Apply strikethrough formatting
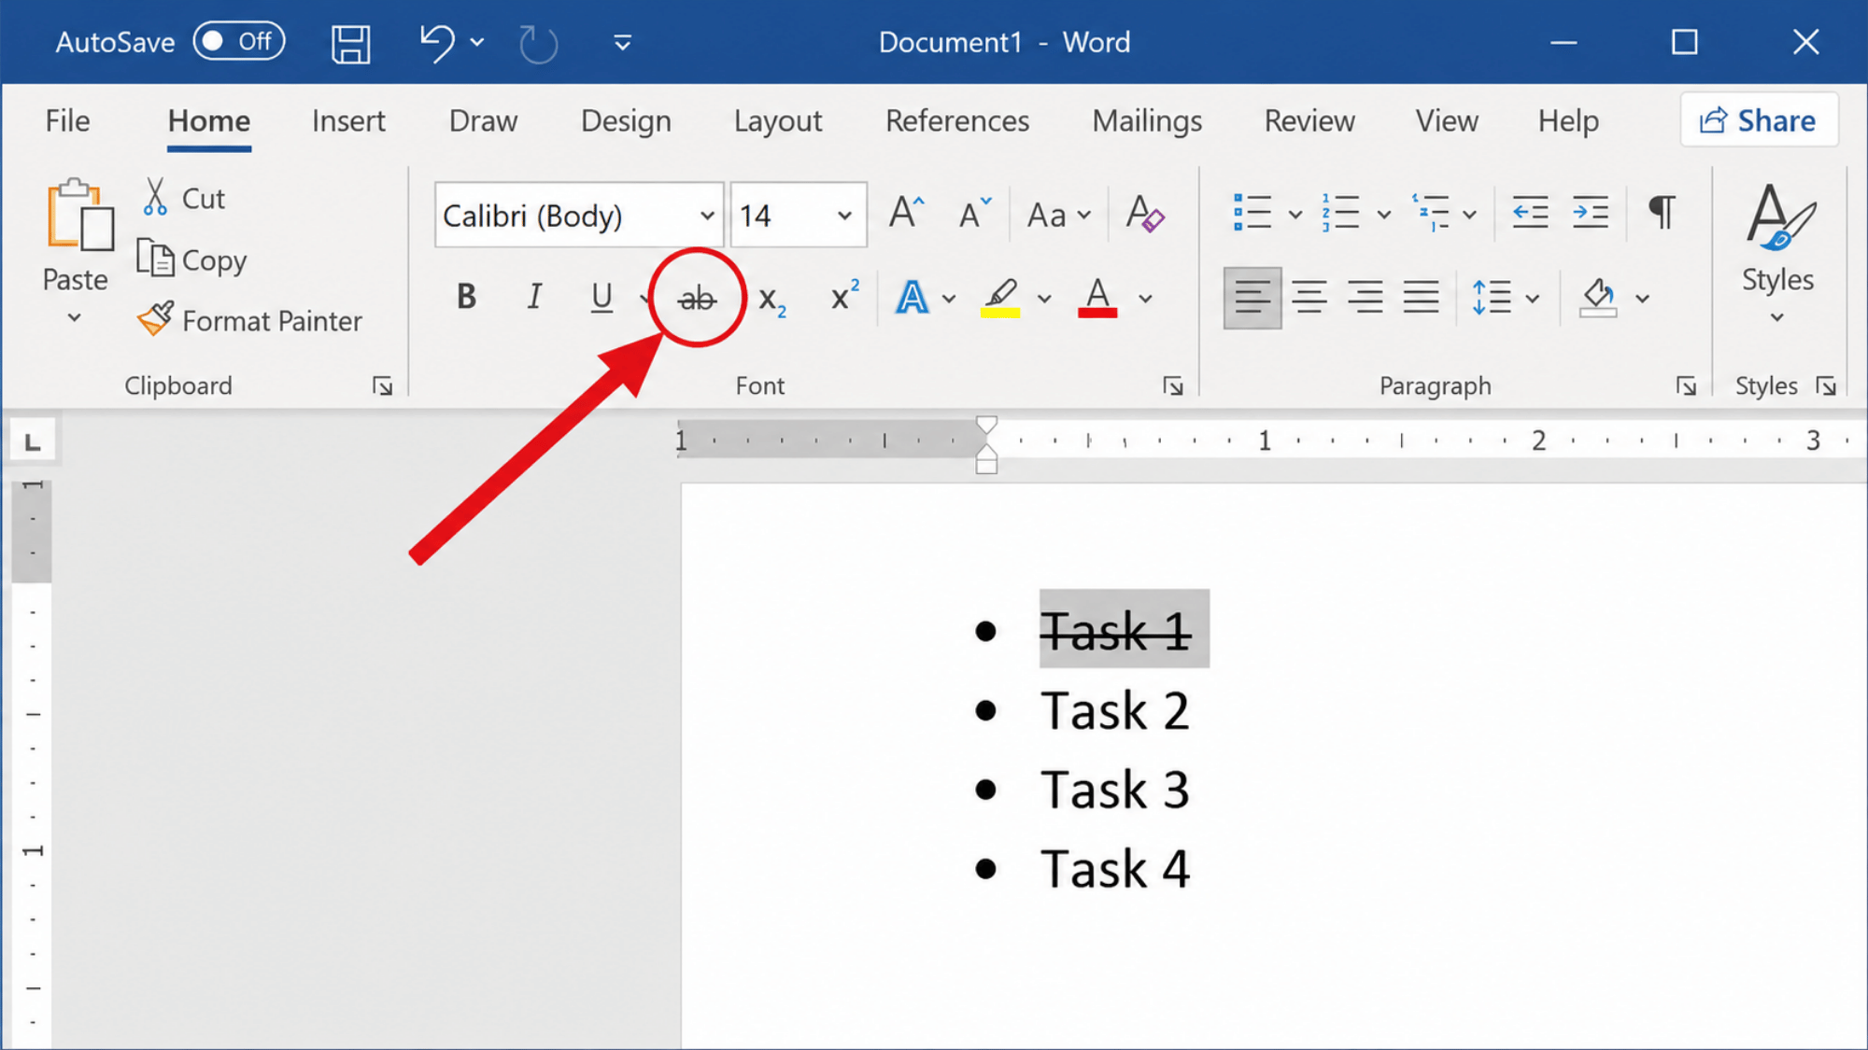 pos(697,299)
